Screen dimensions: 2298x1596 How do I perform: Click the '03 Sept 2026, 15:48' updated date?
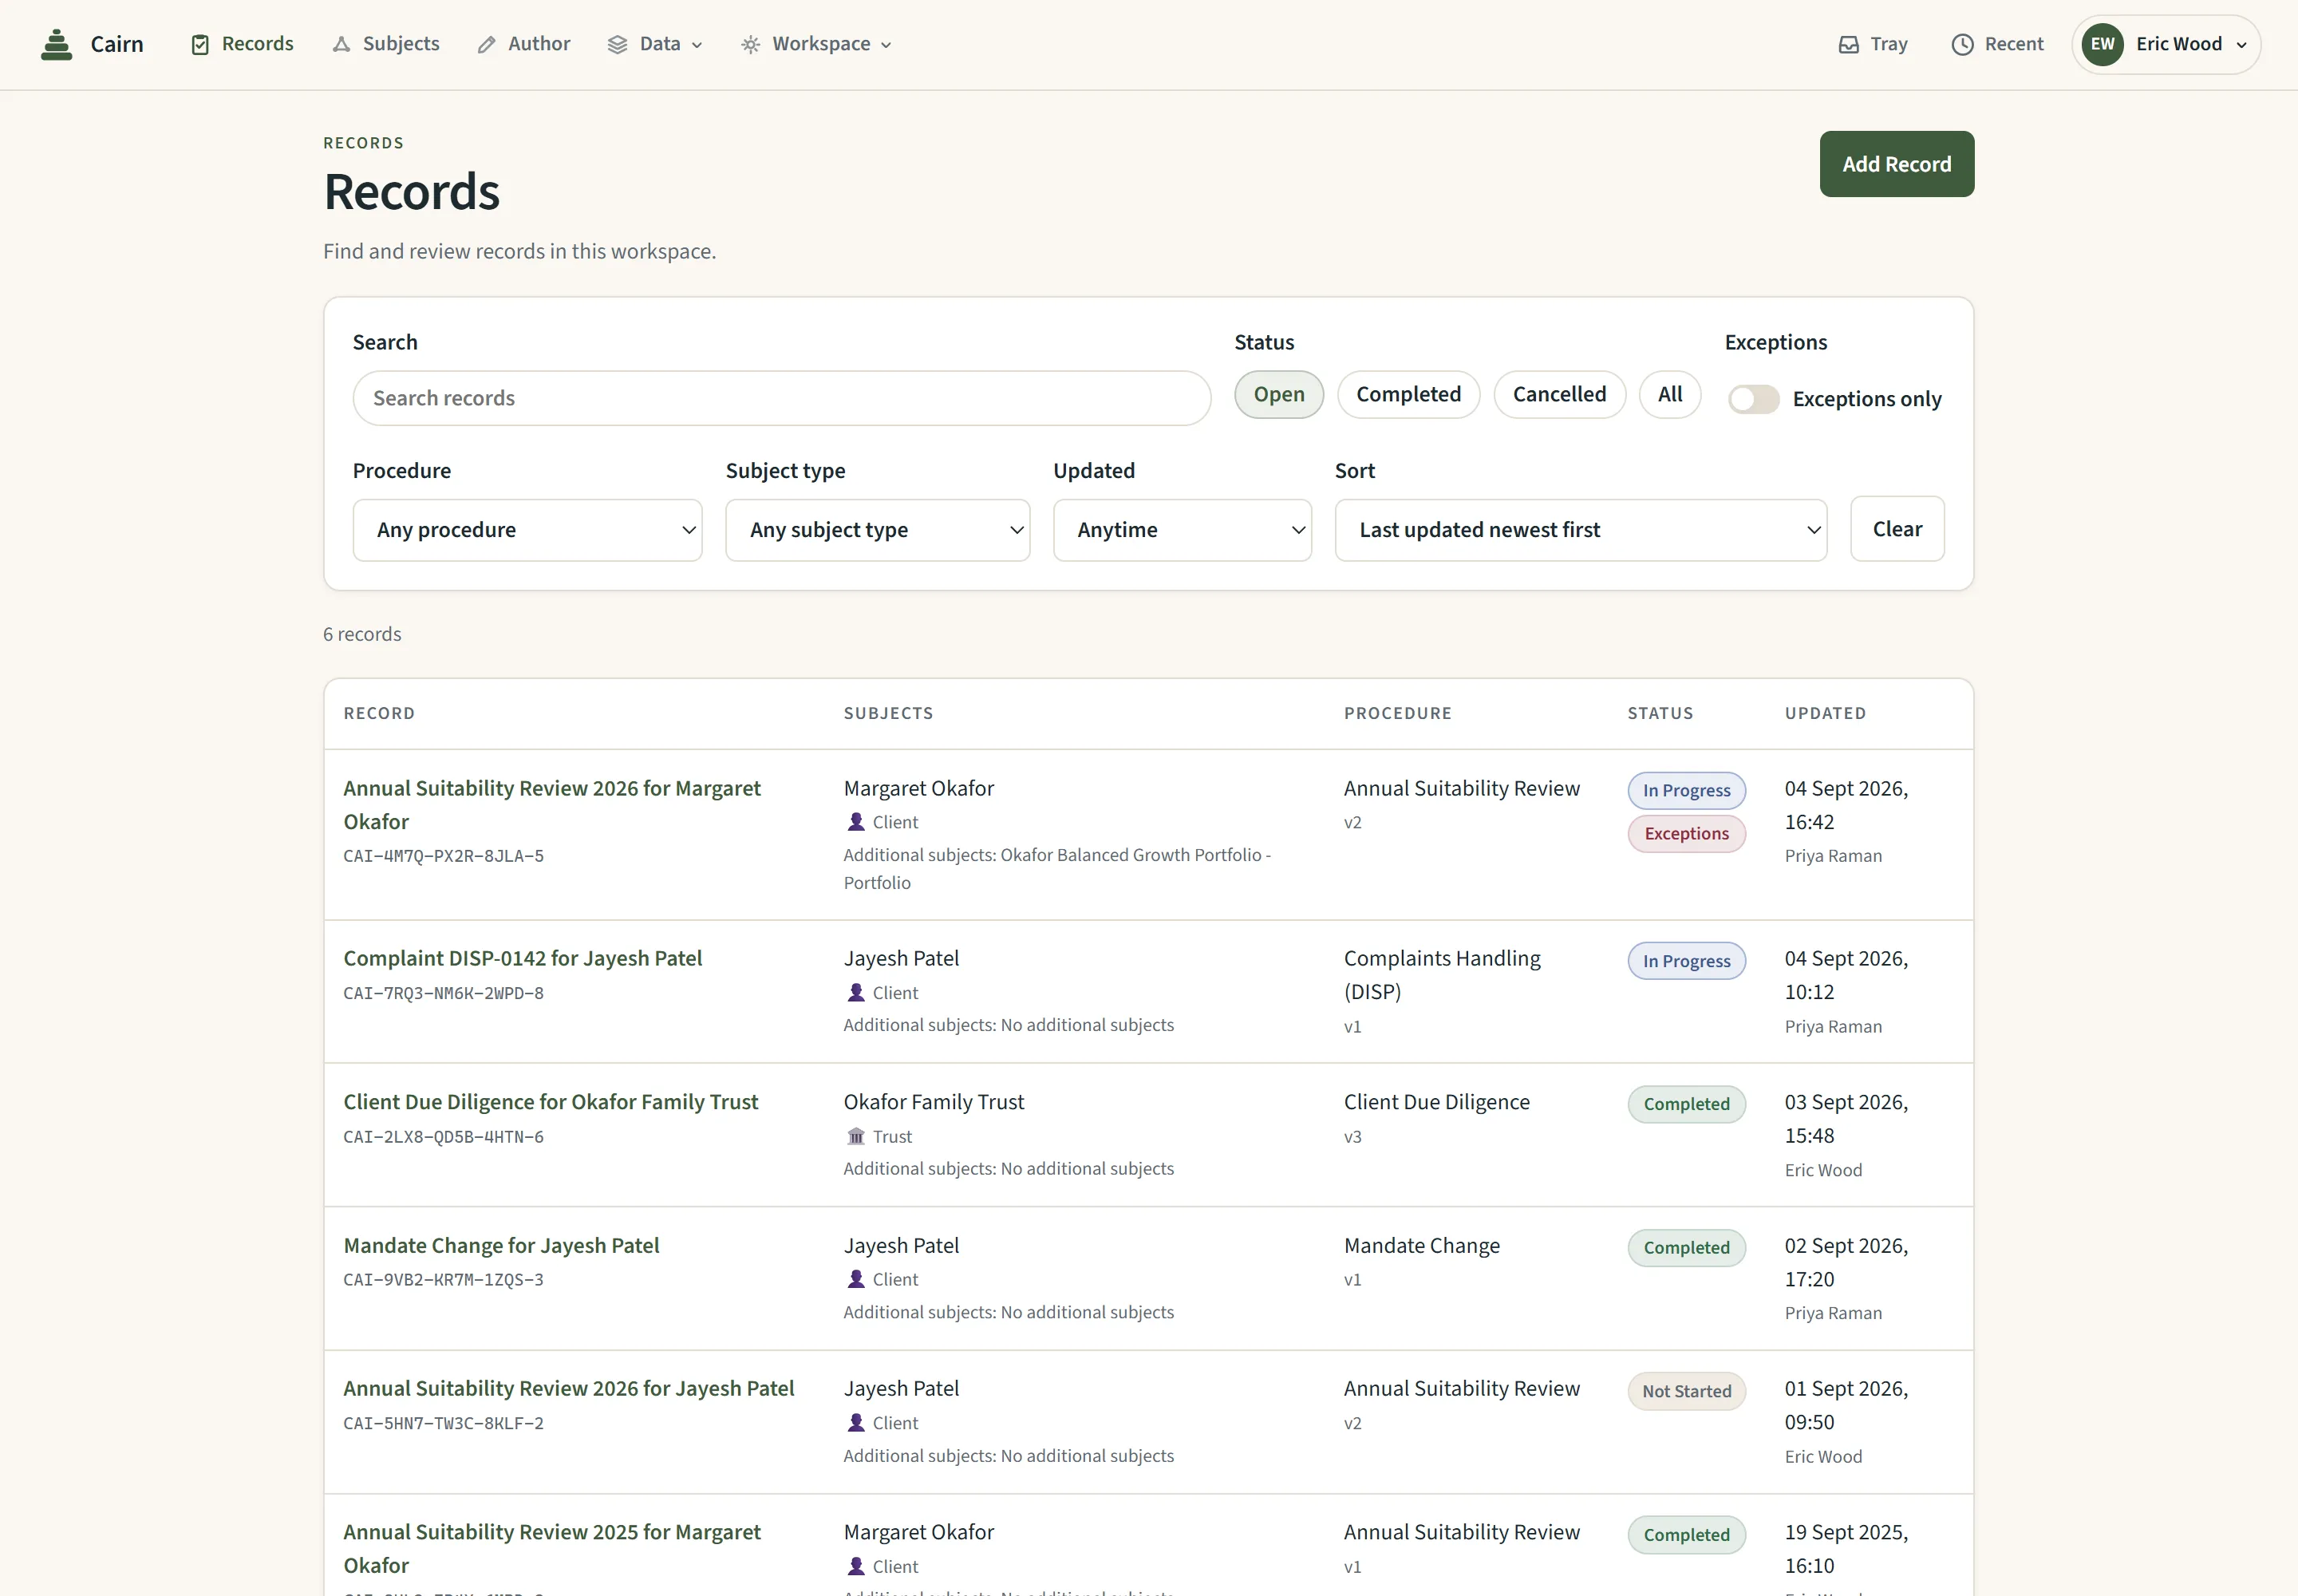coord(1846,1118)
